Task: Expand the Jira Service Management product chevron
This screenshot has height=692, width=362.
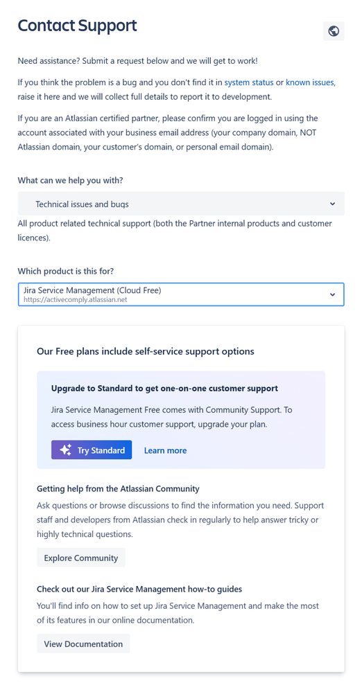Action: 332,294
